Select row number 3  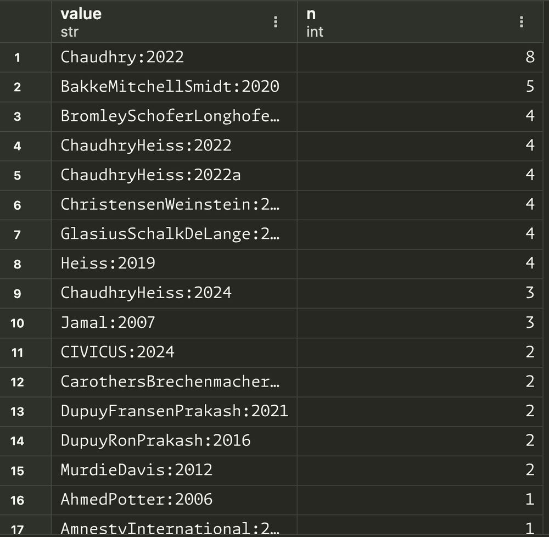pos(26,116)
